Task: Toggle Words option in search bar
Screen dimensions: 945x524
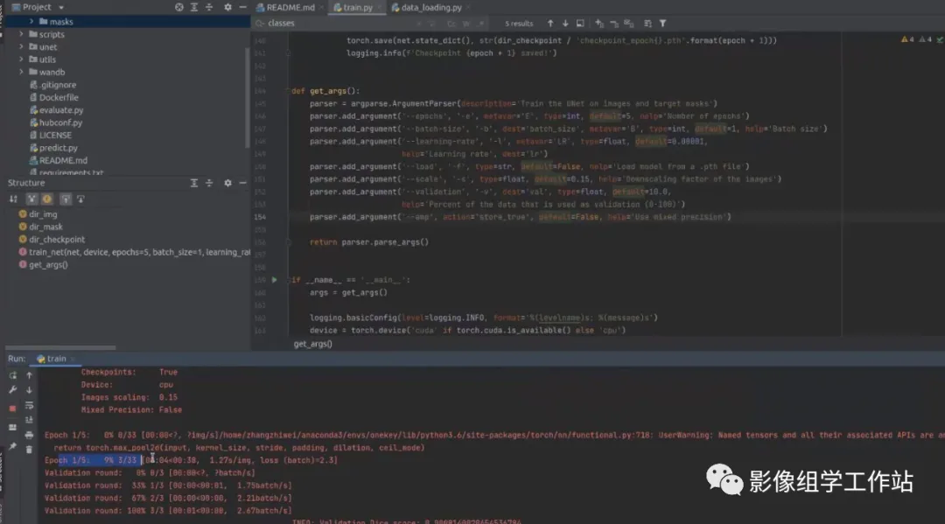Action: coord(465,24)
